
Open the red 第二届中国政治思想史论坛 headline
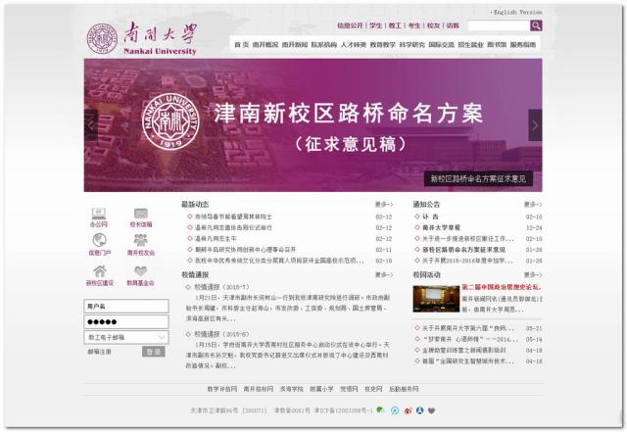pyautogui.click(x=502, y=287)
